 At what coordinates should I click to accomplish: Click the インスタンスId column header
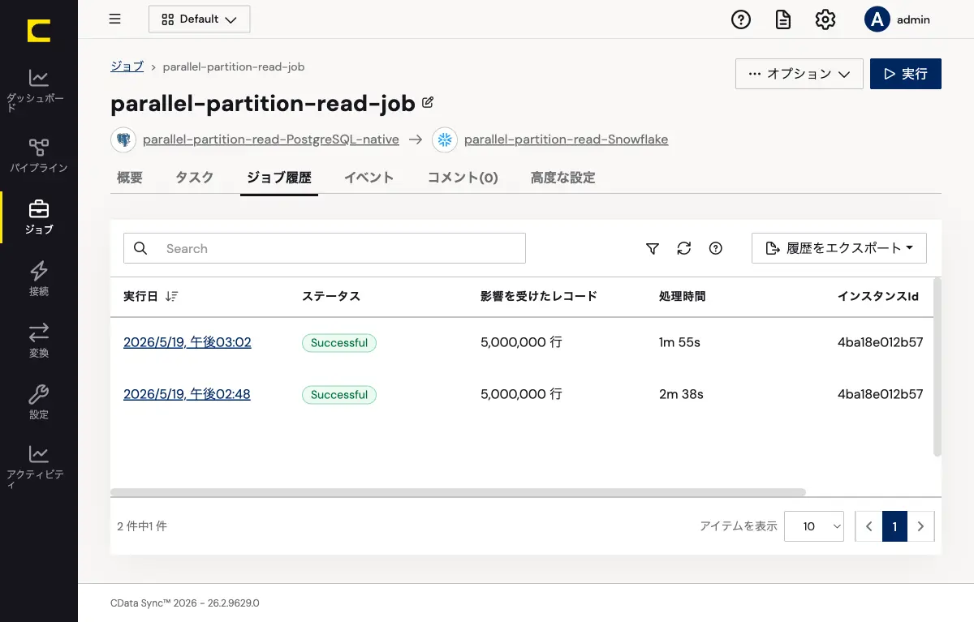[878, 297]
